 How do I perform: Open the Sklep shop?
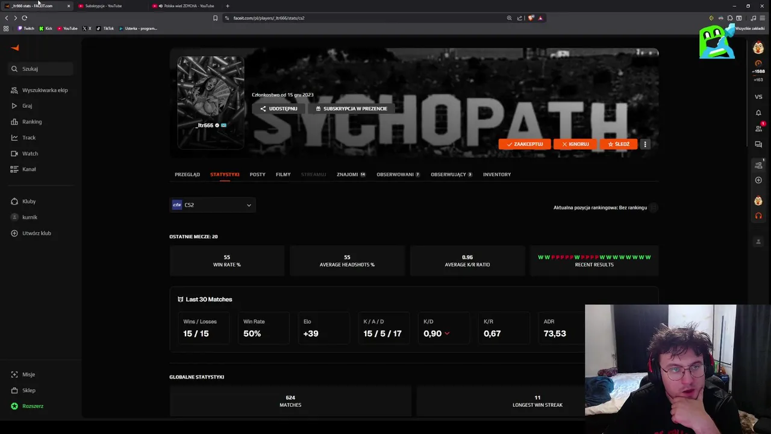pos(23,390)
